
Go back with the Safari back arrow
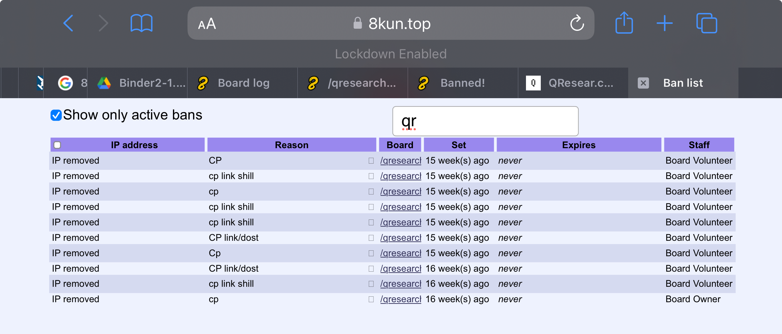coord(68,23)
